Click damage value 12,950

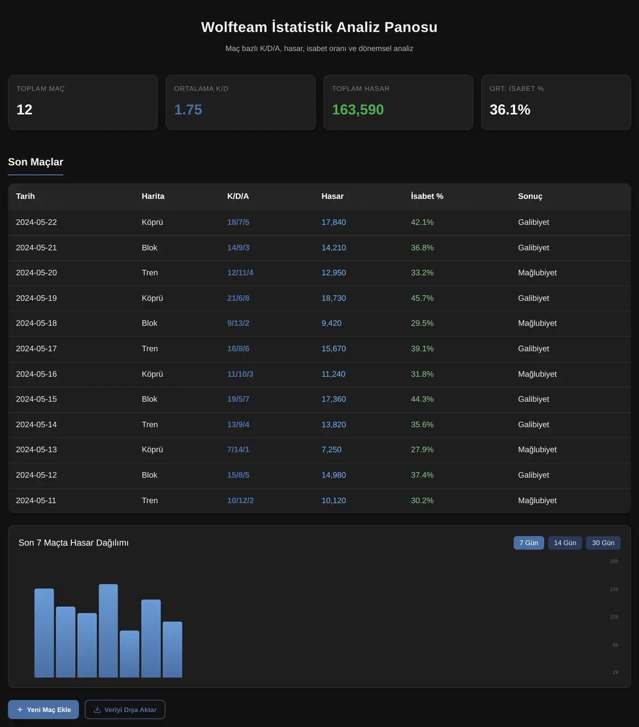(334, 273)
